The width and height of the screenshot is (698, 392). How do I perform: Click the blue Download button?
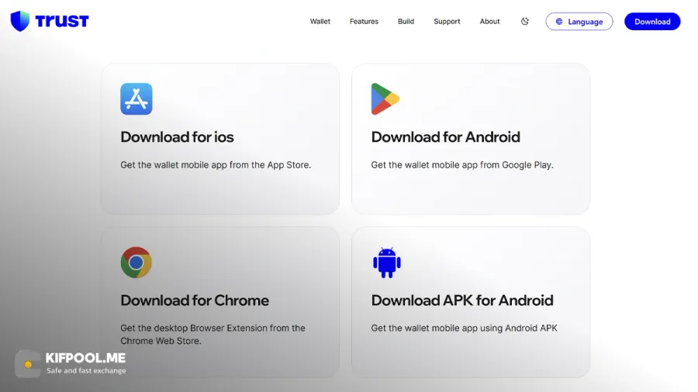[x=652, y=22]
